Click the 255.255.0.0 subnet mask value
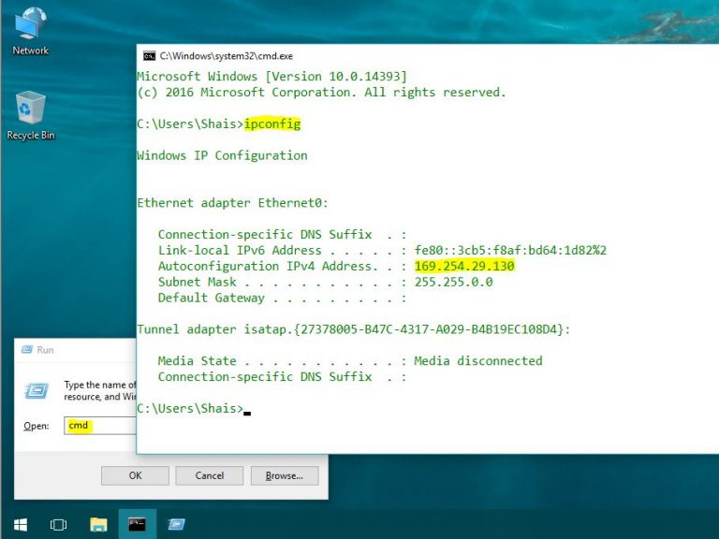This screenshot has height=539, width=719. tap(453, 282)
